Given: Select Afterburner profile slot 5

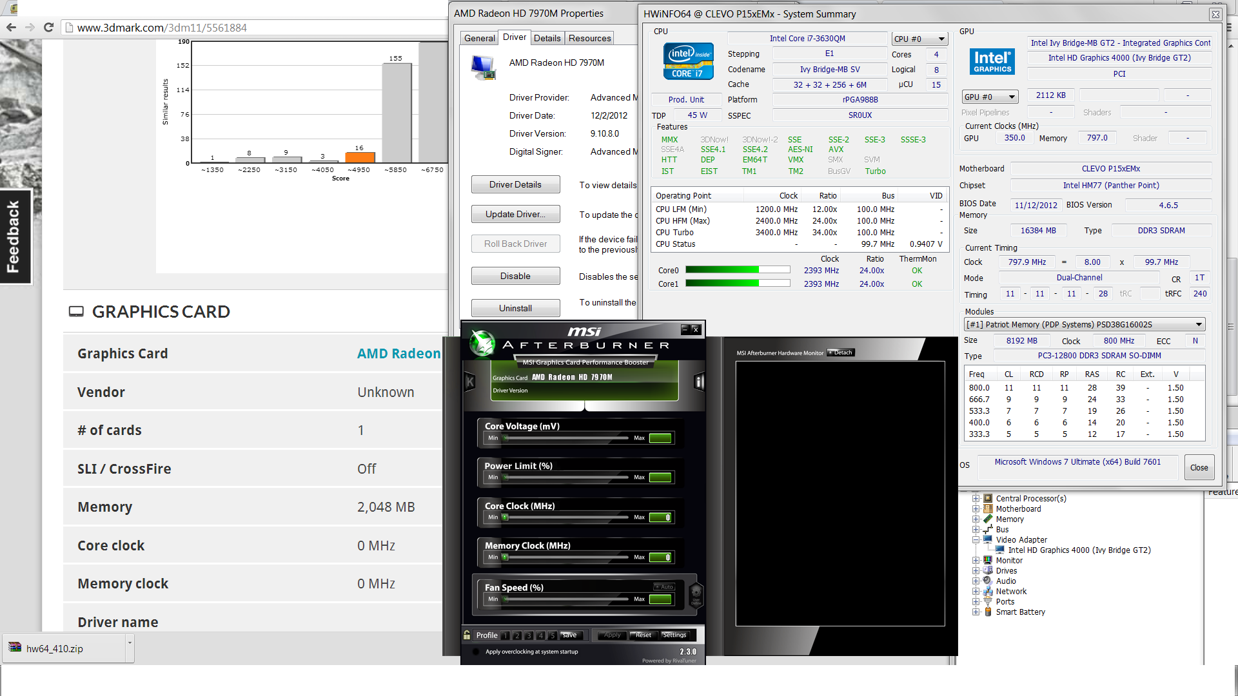Looking at the screenshot, I should tap(552, 635).
